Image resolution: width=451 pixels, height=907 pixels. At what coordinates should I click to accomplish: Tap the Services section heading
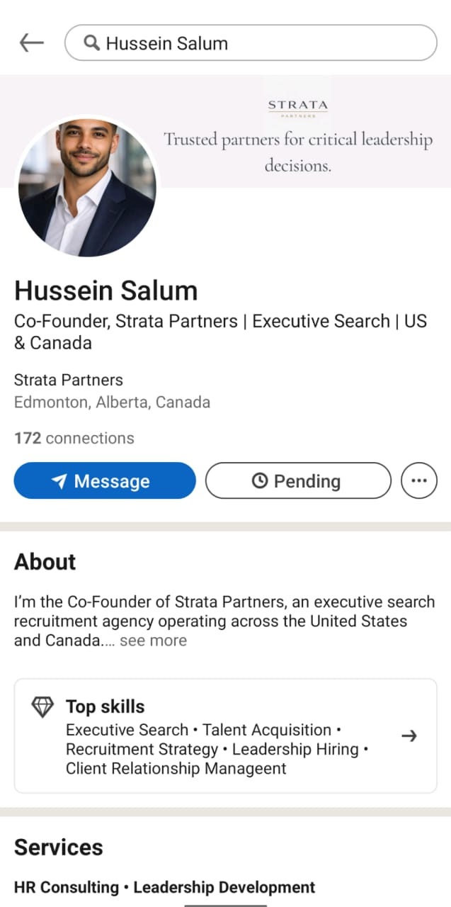(59, 847)
